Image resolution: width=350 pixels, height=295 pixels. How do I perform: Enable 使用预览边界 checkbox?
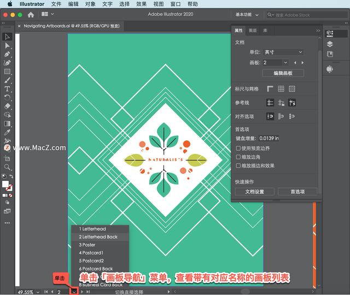(x=238, y=148)
